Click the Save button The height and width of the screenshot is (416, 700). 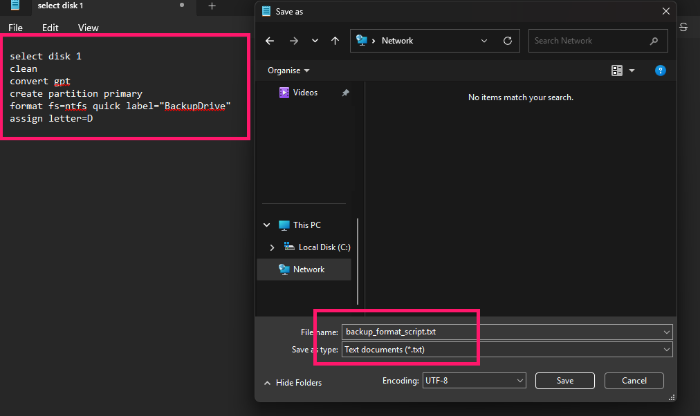pos(564,381)
